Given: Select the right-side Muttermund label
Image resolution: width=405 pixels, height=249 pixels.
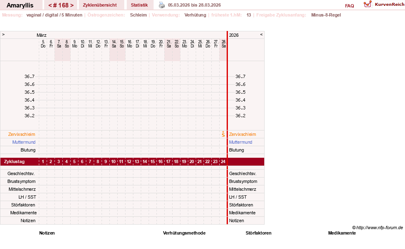Looking at the screenshot, I should click(x=240, y=142).
